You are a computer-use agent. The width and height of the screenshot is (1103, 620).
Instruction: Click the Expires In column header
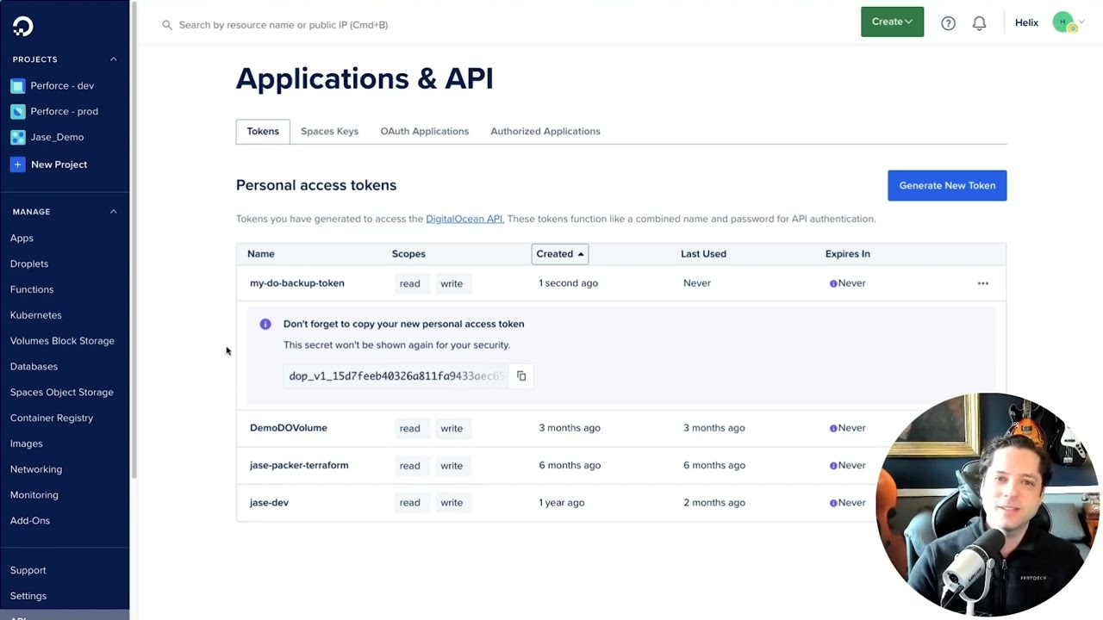(x=848, y=254)
